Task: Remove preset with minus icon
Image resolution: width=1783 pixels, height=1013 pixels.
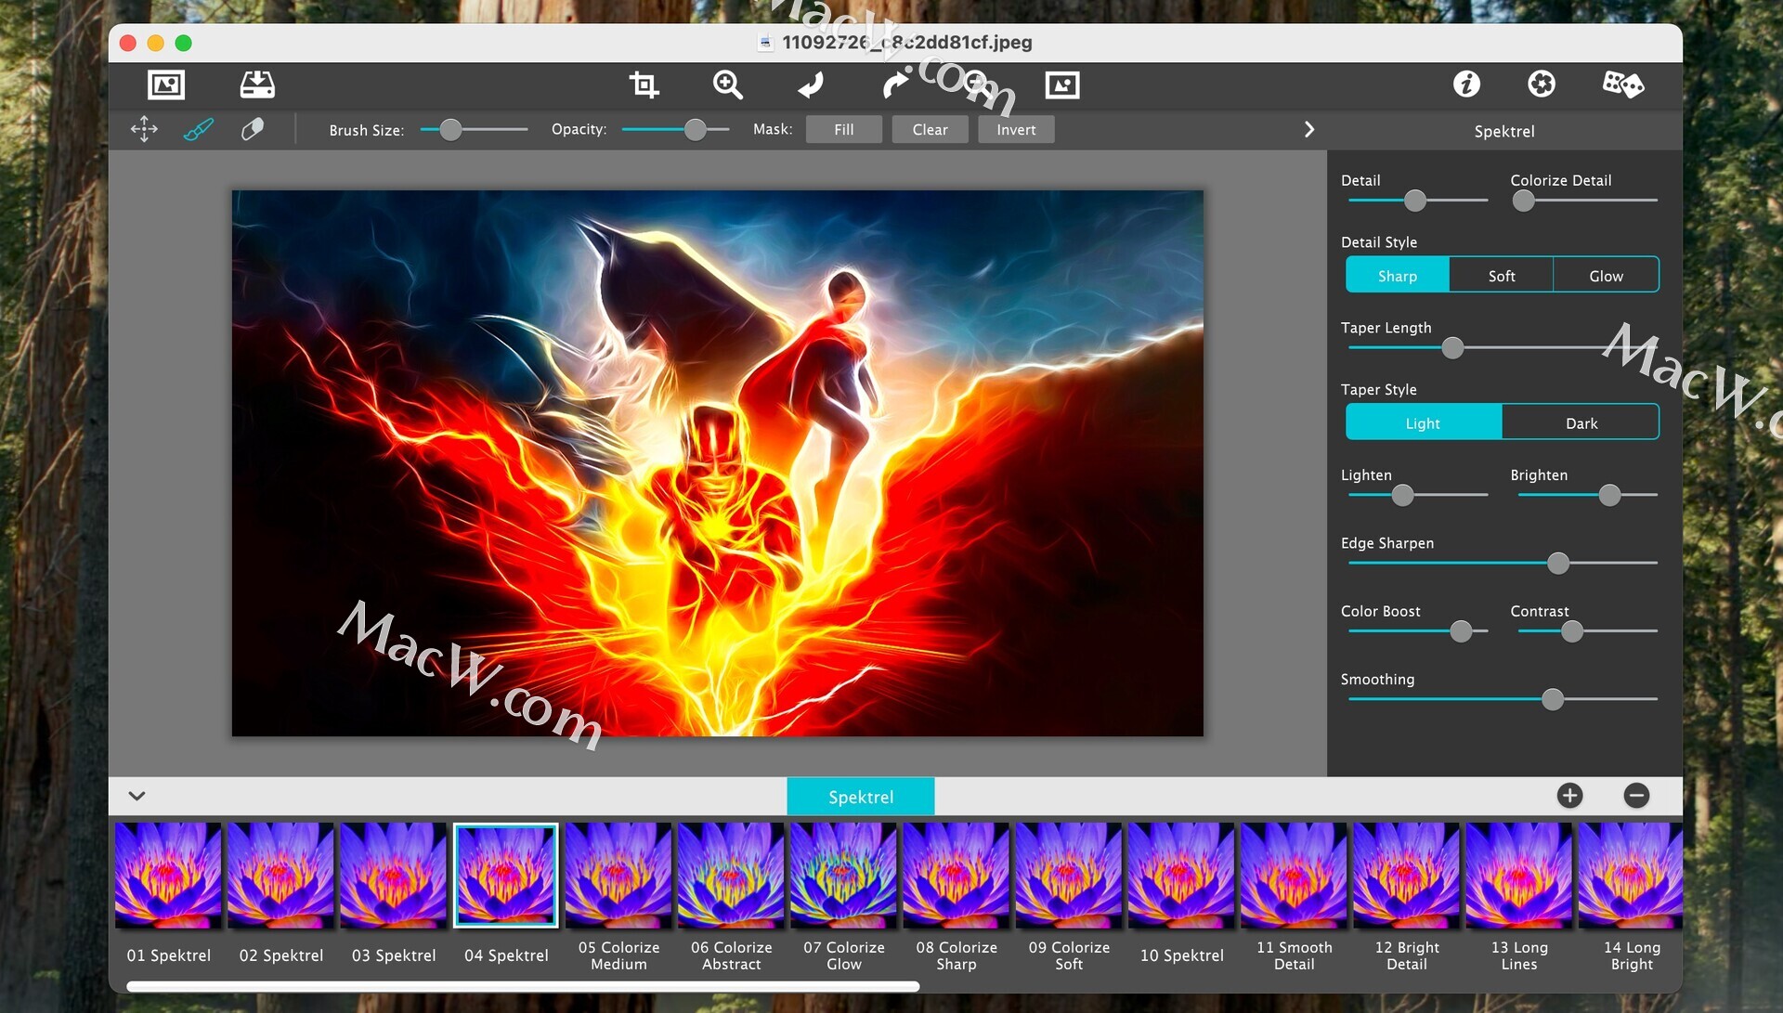Action: point(1636,796)
